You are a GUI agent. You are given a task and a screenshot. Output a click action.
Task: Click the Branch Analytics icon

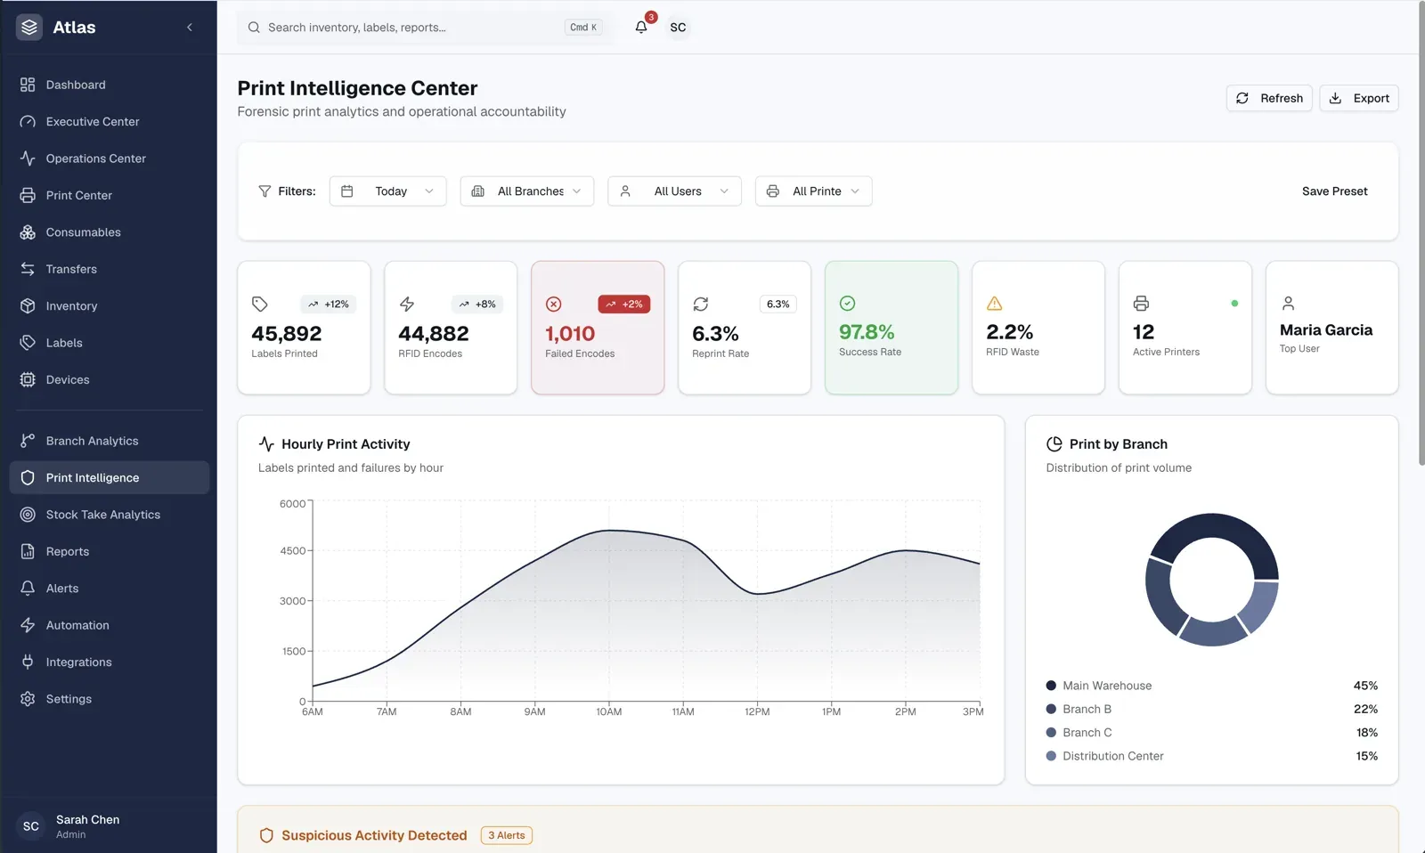(x=28, y=441)
